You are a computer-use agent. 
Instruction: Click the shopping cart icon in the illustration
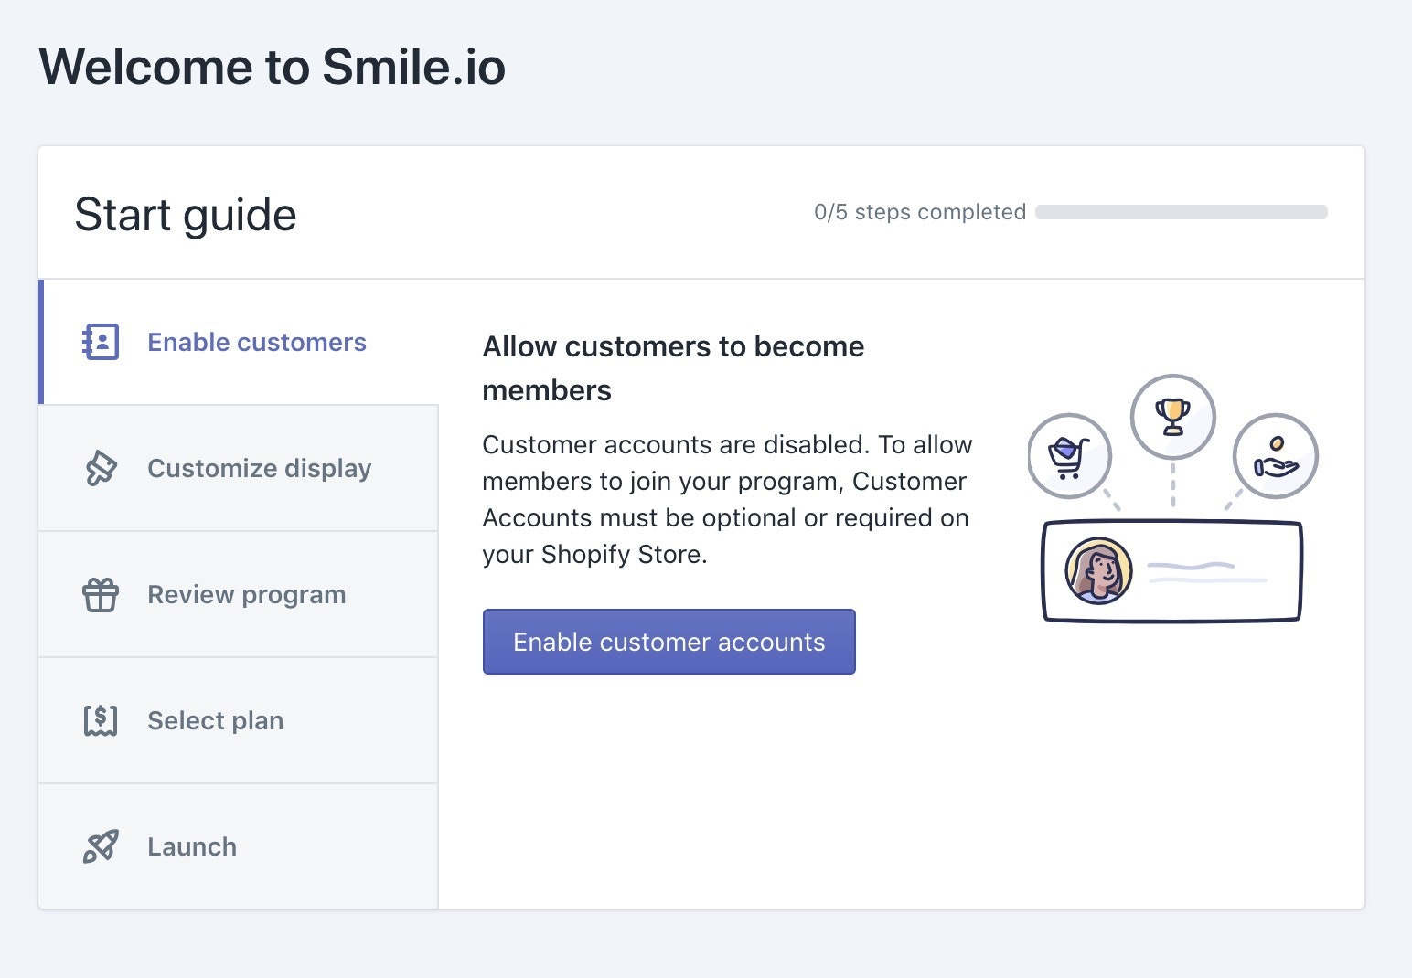1069,455
